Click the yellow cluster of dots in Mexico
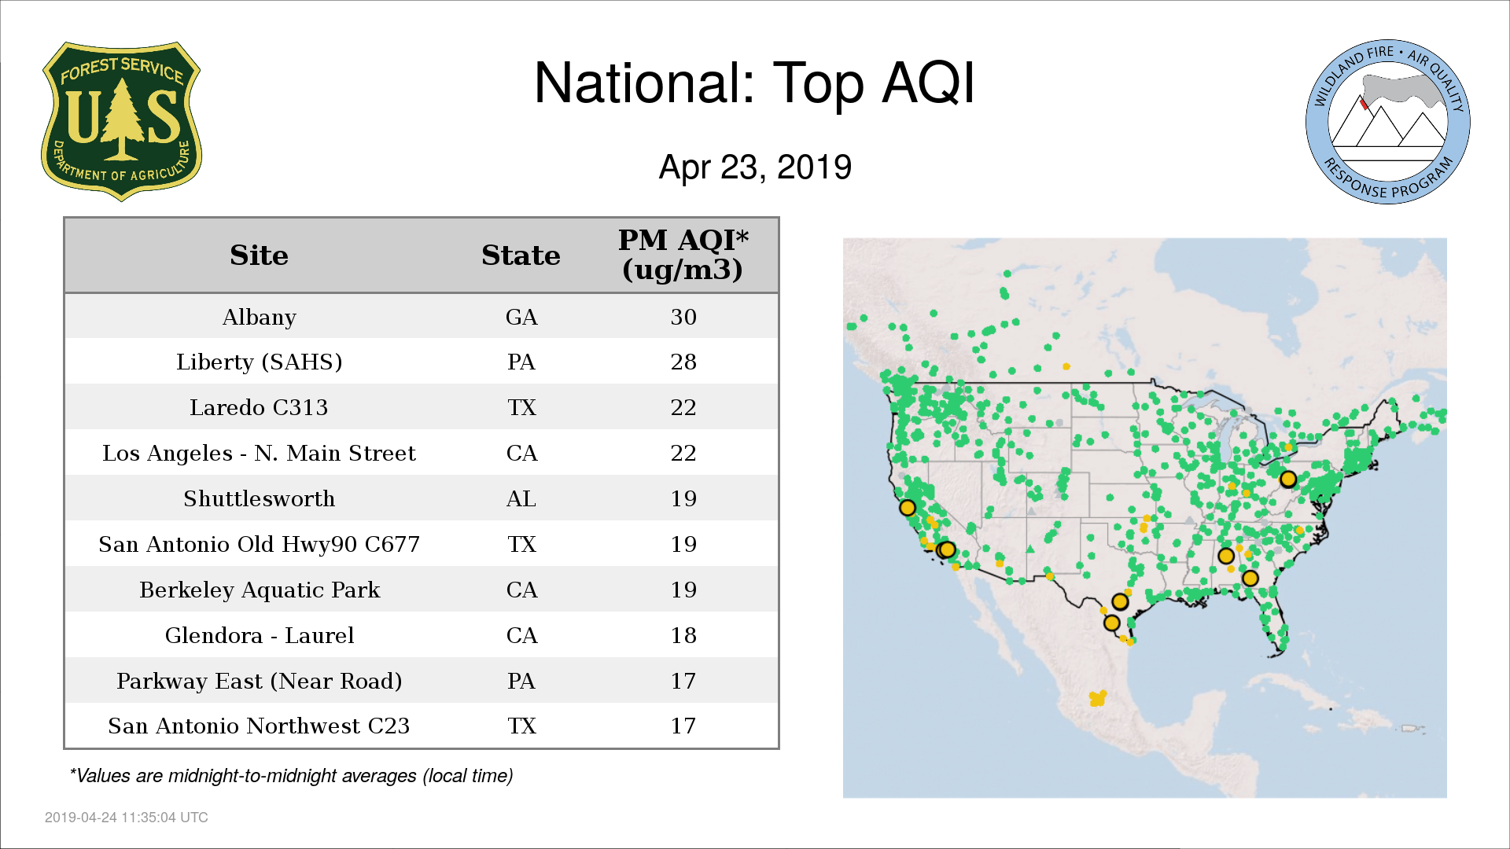1510x849 pixels. [1097, 698]
